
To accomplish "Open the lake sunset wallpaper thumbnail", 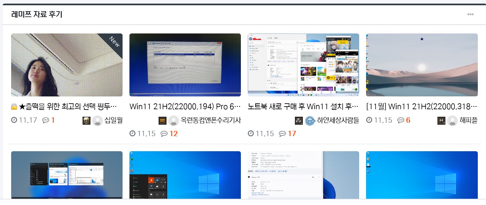I will (x=421, y=65).
